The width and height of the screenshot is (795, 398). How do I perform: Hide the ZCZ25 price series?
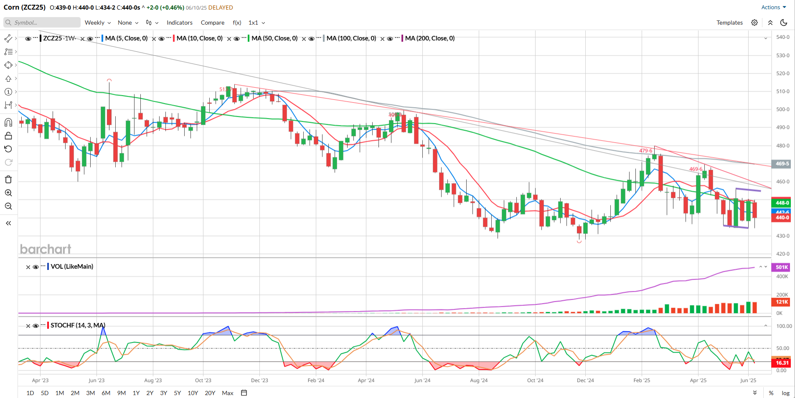(x=28, y=39)
